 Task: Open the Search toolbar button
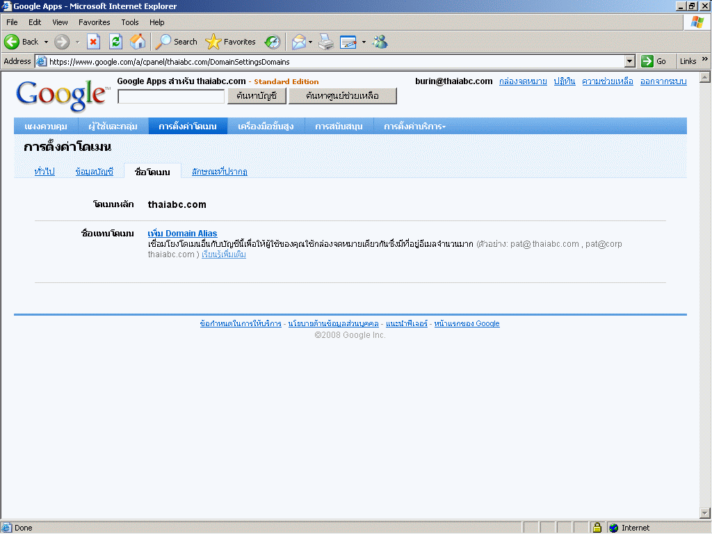pos(177,42)
